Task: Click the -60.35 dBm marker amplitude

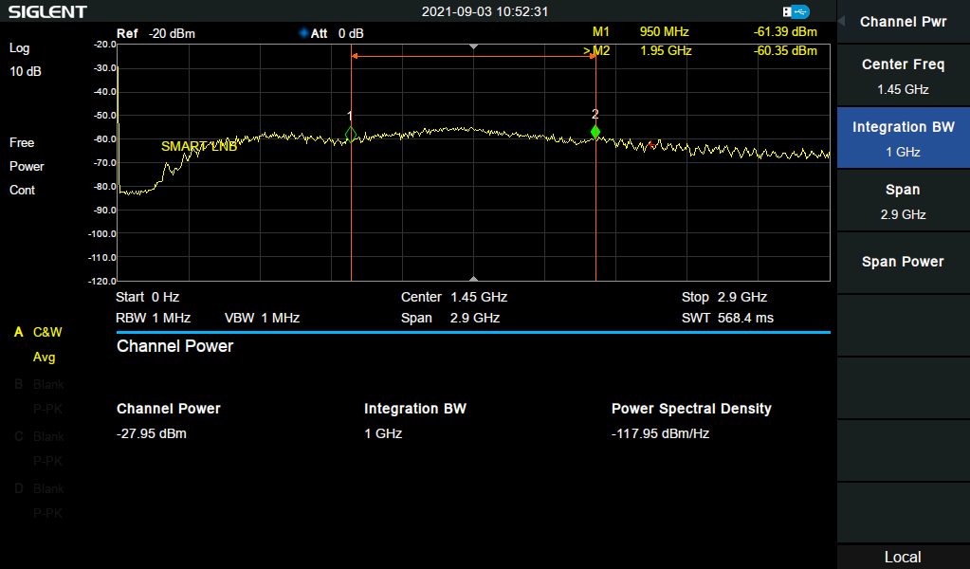Action: coord(785,50)
